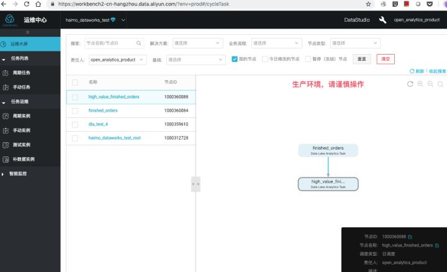Open the 节点类型 dropdown

tap(355, 43)
